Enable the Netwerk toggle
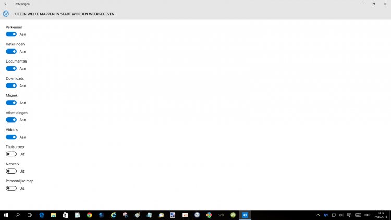391x220 pixels. [x=11, y=171]
